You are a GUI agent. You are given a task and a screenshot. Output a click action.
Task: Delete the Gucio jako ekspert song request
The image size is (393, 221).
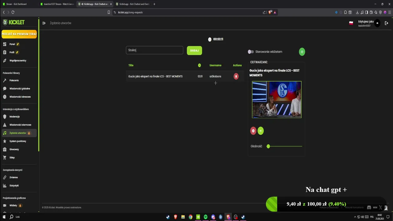click(236, 76)
